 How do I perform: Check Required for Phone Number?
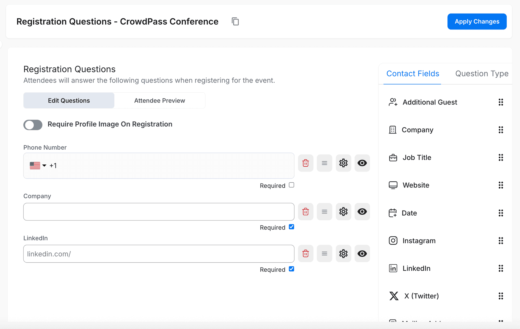tap(291, 185)
